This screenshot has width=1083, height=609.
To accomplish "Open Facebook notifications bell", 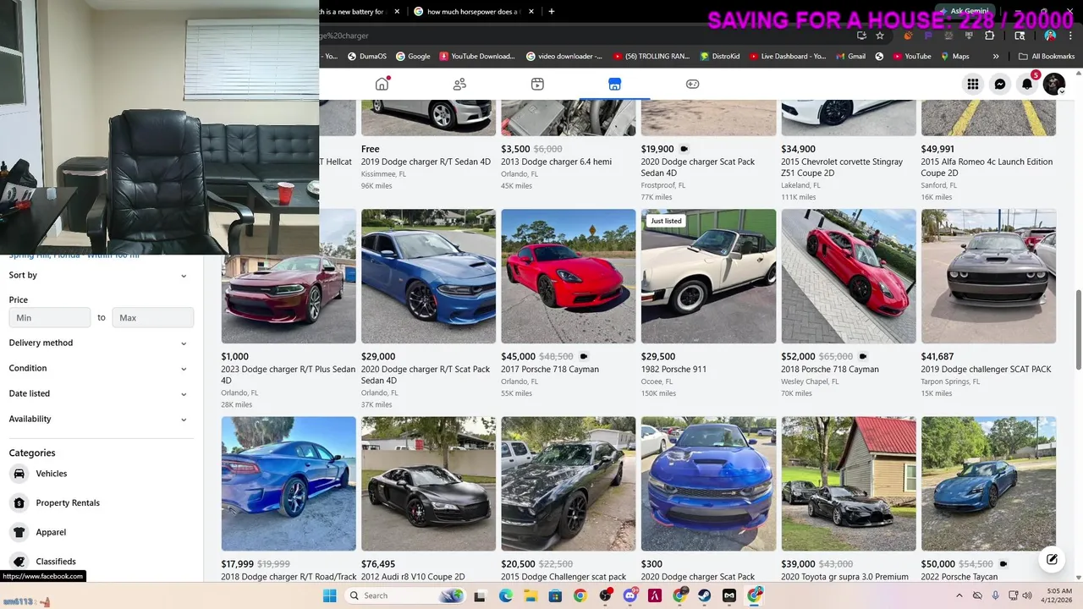I will (x=1027, y=84).
